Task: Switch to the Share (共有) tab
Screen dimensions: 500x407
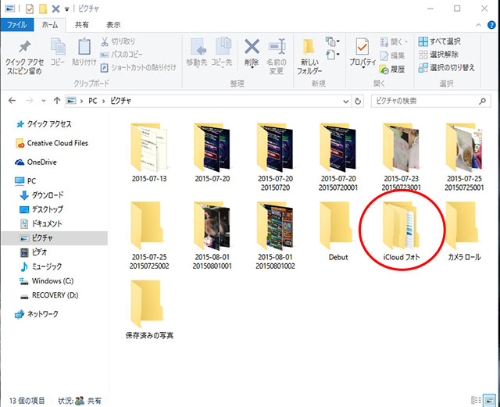Action: coord(81,25)
